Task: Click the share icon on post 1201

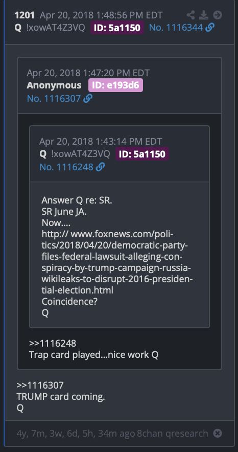Action: (x=191, y=15)
